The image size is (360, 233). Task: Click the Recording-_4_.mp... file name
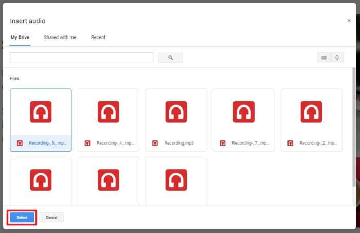coord(115,143)
